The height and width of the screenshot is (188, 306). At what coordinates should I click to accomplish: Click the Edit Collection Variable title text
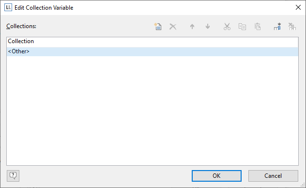(44, 8)
